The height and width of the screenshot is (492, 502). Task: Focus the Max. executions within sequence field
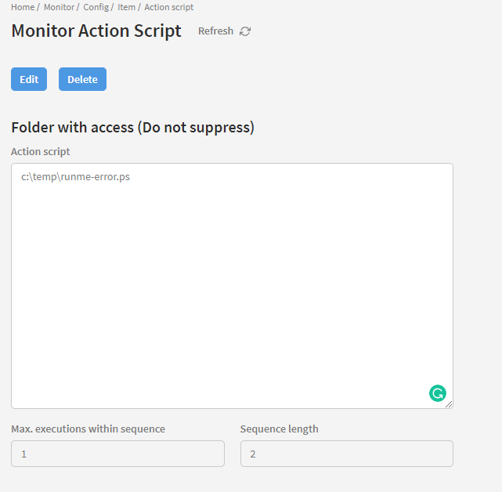(117, 454)
